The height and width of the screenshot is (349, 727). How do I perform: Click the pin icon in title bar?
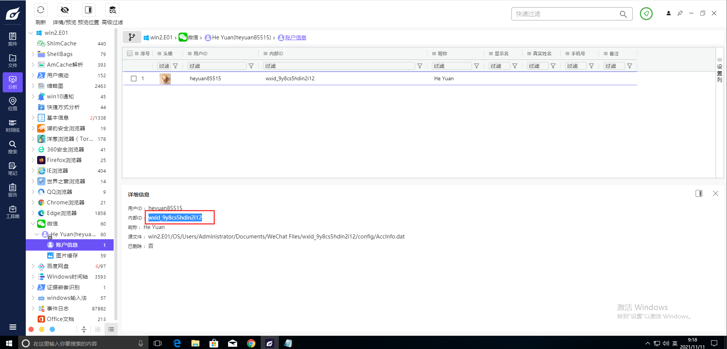pos(680,13)
